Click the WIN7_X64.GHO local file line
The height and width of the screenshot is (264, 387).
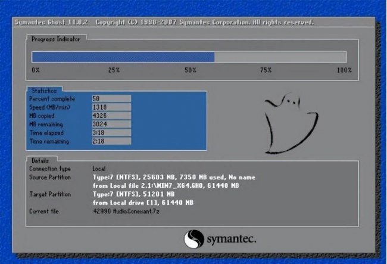166,186
